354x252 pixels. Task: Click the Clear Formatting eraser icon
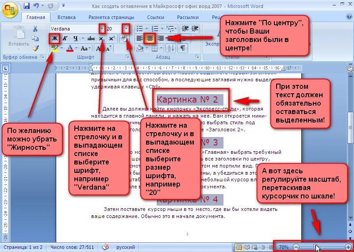124,38
